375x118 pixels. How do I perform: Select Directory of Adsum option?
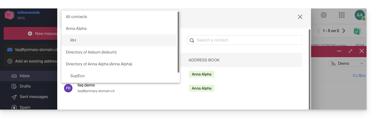[x=91, y=52]
